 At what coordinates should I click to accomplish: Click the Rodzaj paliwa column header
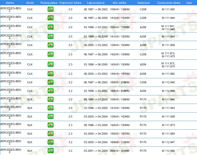pyautogui.click(x=49, y=3)
